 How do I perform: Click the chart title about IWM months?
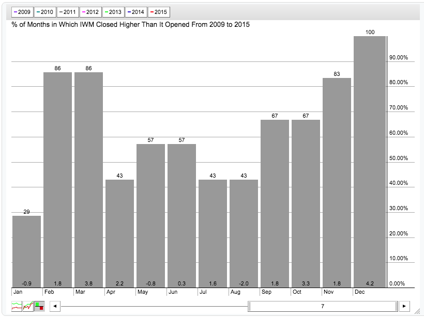[x=131, y=25]
